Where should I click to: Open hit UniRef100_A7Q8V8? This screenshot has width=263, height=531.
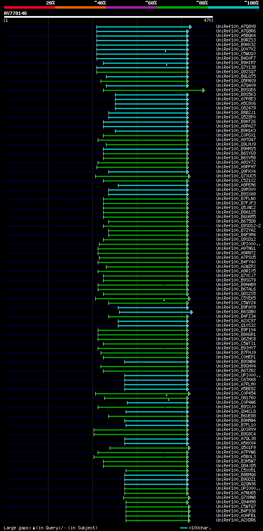pyautogui.click(x=236, y=27)
